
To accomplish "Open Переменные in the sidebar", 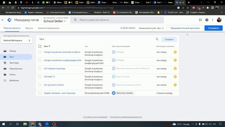I will tap(16, 69).
